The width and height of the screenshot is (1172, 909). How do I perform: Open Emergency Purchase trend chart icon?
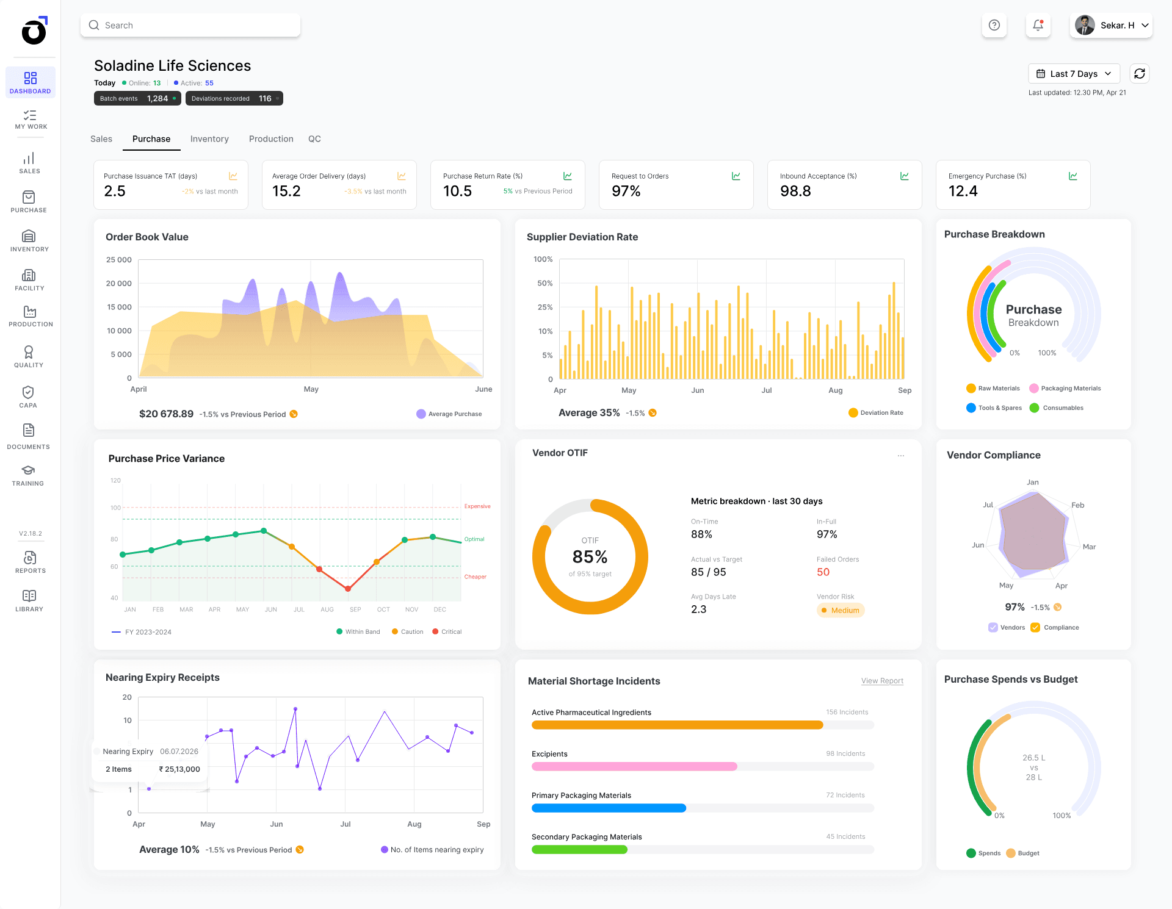1073,176
